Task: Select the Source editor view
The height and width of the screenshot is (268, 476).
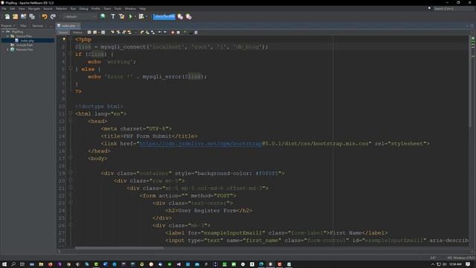Action: [x=63, y=32]
